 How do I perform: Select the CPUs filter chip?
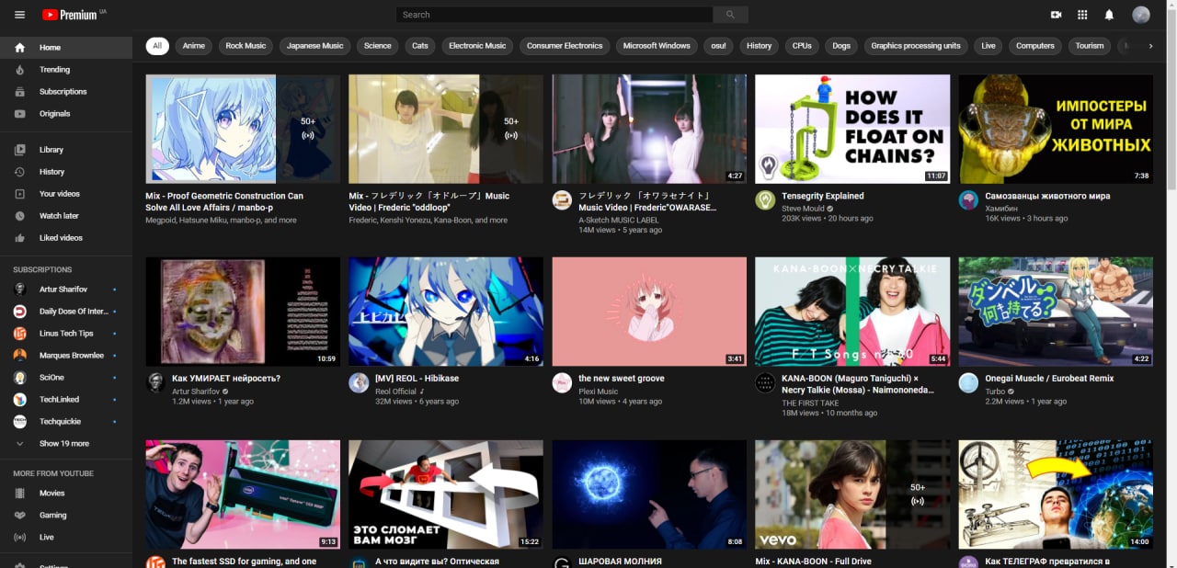pos(802,46)
